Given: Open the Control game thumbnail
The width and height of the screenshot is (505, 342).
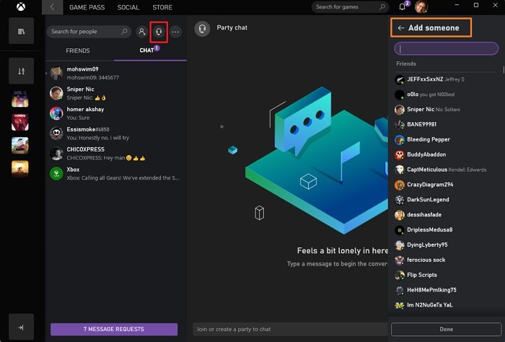Looking at the screenshot, I should (x=20, y=122).
